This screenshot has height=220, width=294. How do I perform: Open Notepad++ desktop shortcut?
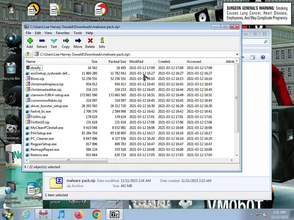click(56, 11)
